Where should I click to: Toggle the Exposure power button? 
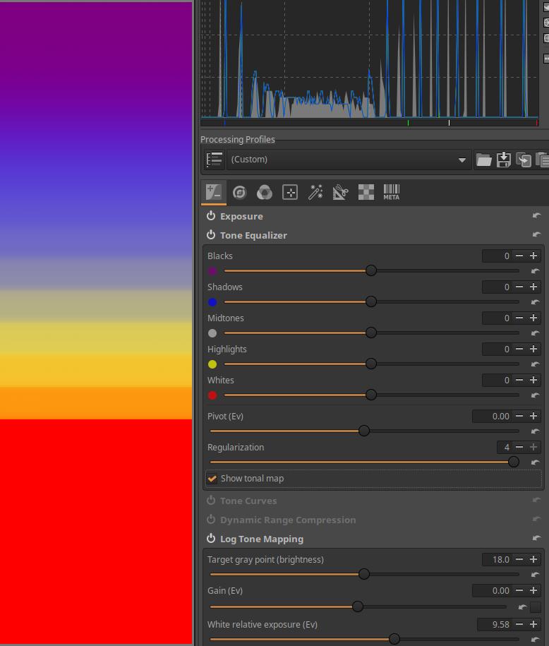[x=211, y=216]
